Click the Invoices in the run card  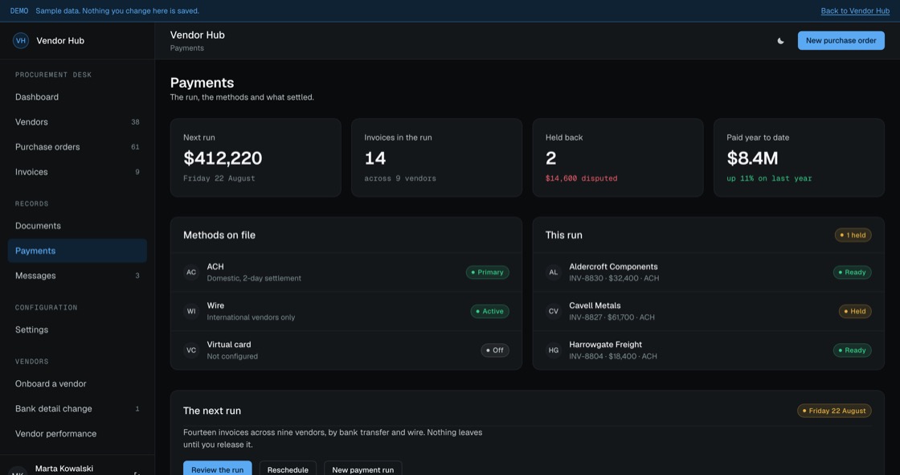(437, 158)
